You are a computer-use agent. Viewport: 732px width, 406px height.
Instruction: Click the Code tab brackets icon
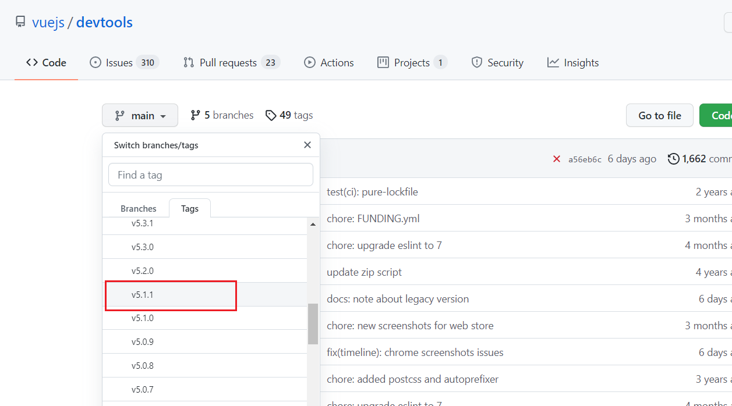click(32, 63)
